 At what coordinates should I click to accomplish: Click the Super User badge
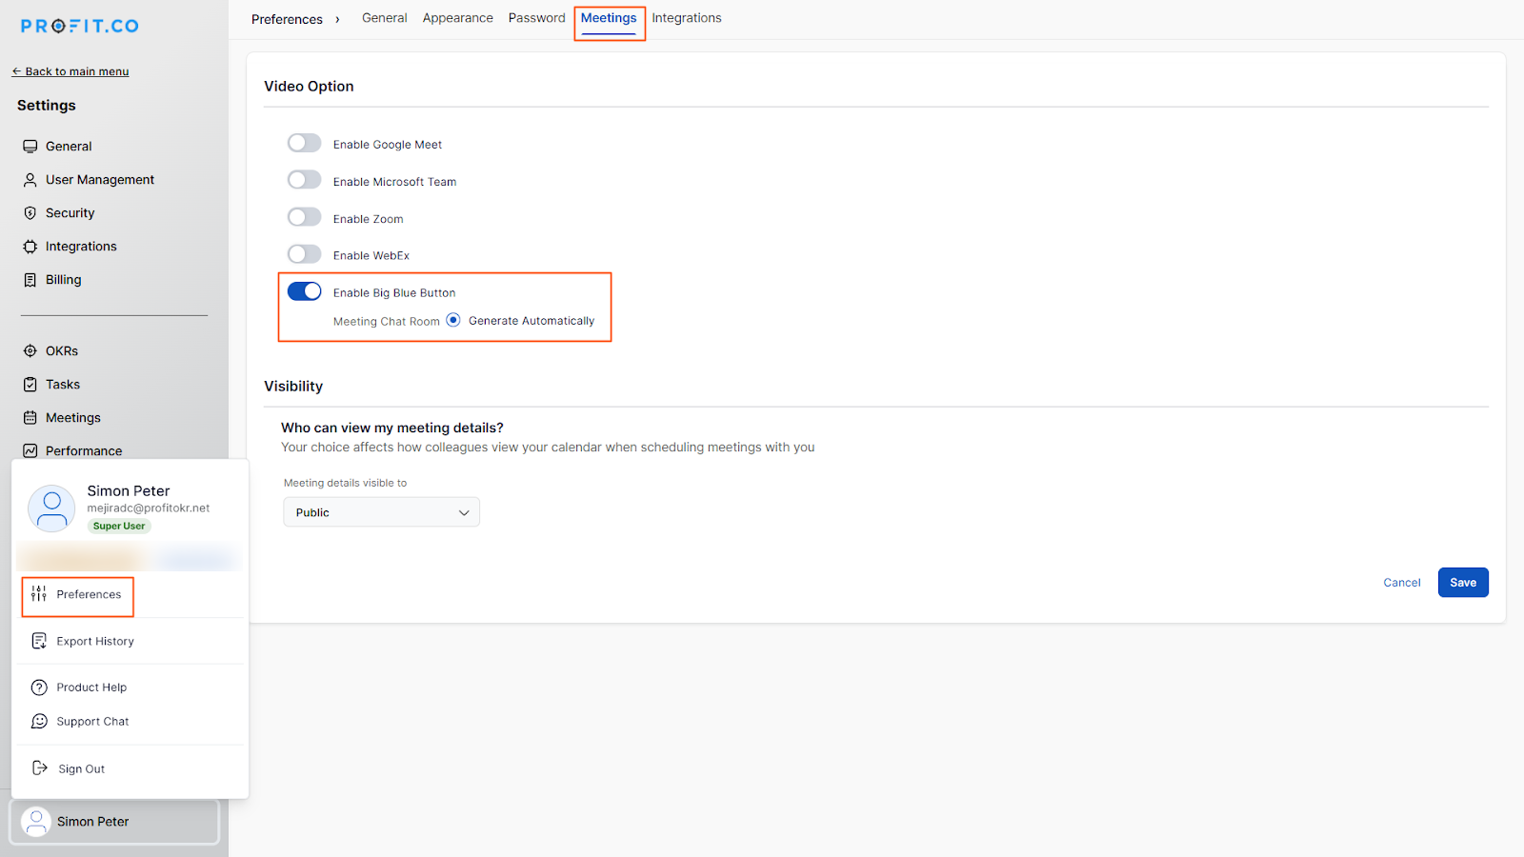tap(119, 526)
